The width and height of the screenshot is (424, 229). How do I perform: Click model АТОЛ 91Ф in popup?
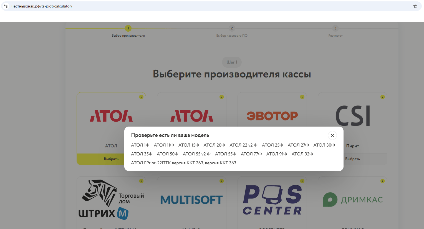[x=277, y=154]
